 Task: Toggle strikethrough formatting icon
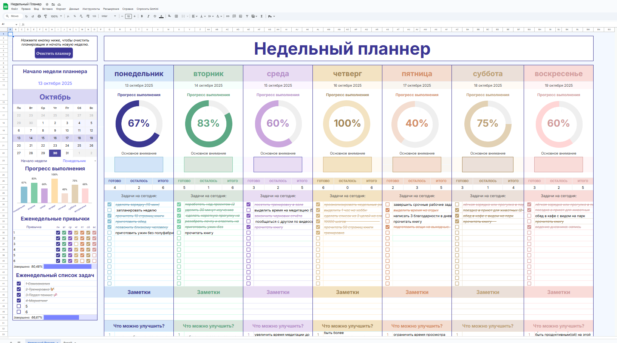155,16
